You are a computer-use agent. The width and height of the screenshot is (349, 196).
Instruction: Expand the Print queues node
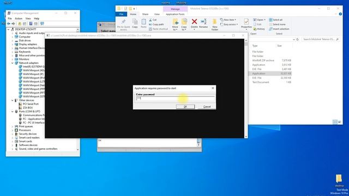tap(13, 126)
